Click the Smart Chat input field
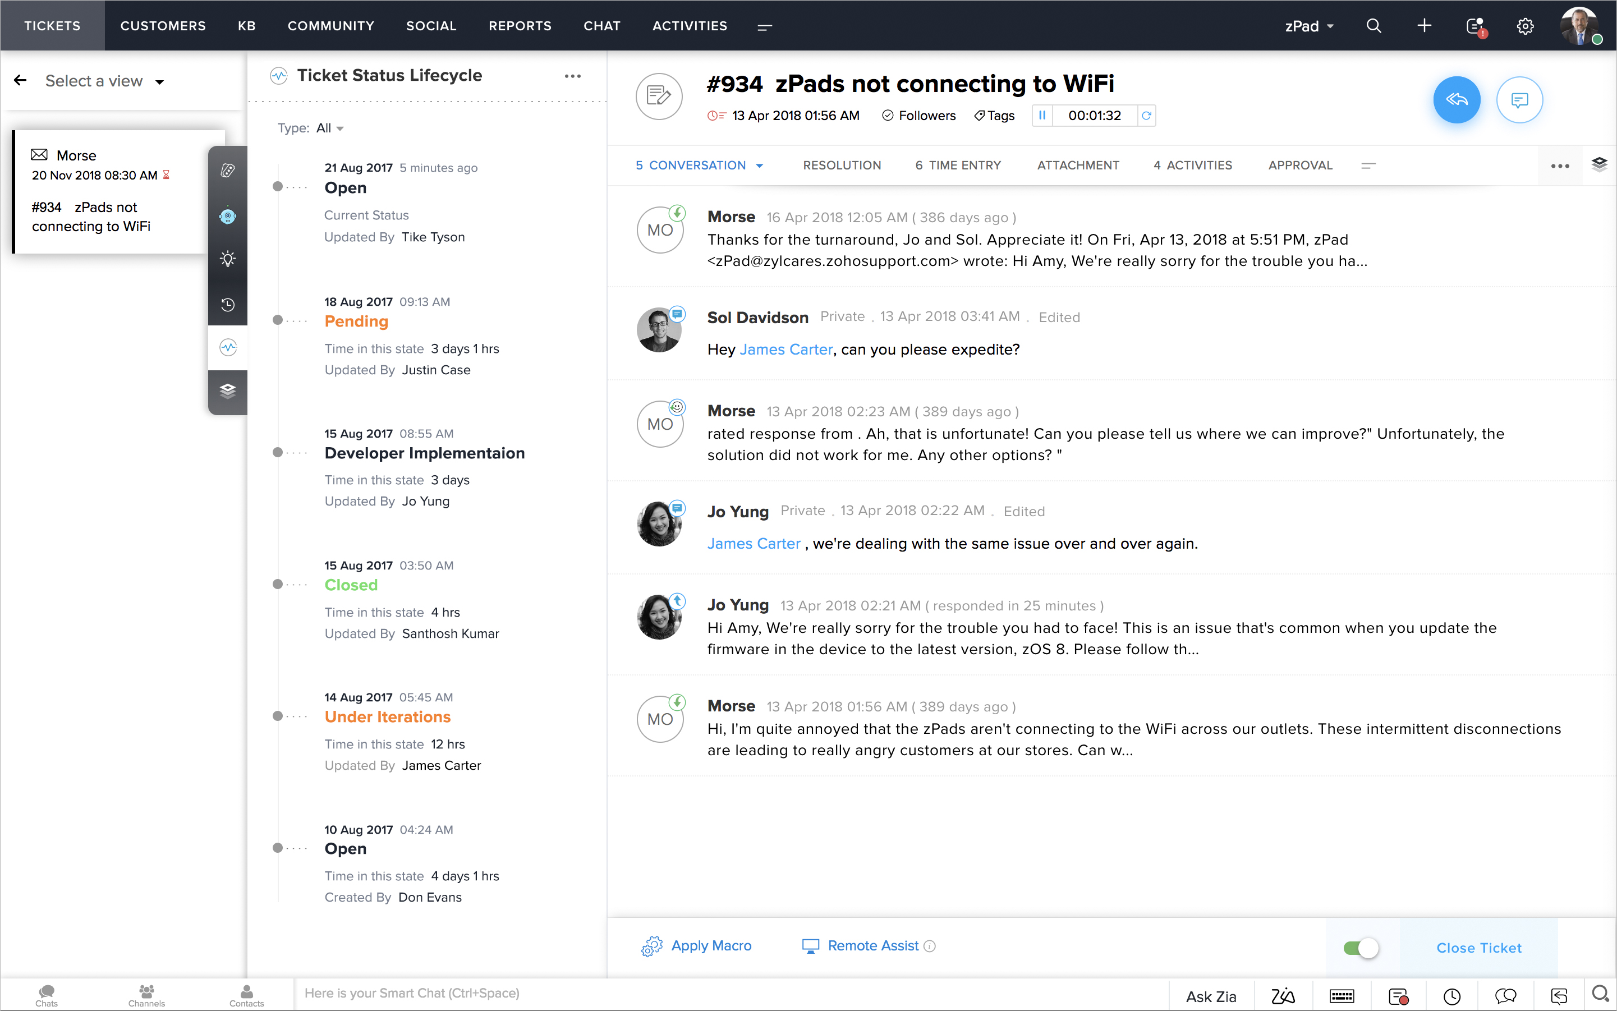 pyautogui.click(x=729, y=994)
